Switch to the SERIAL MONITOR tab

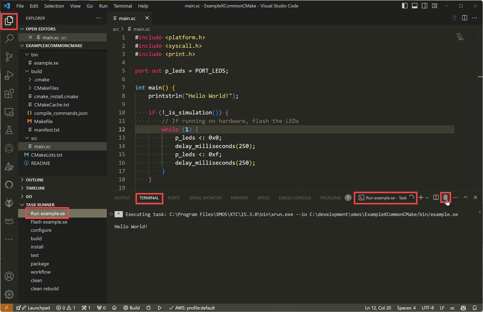tap(205, 198)
